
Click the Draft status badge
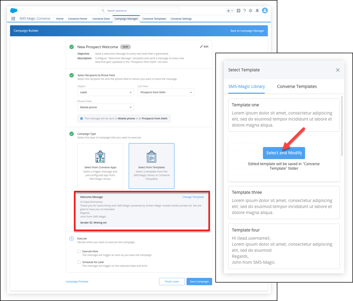coord(125,47)
